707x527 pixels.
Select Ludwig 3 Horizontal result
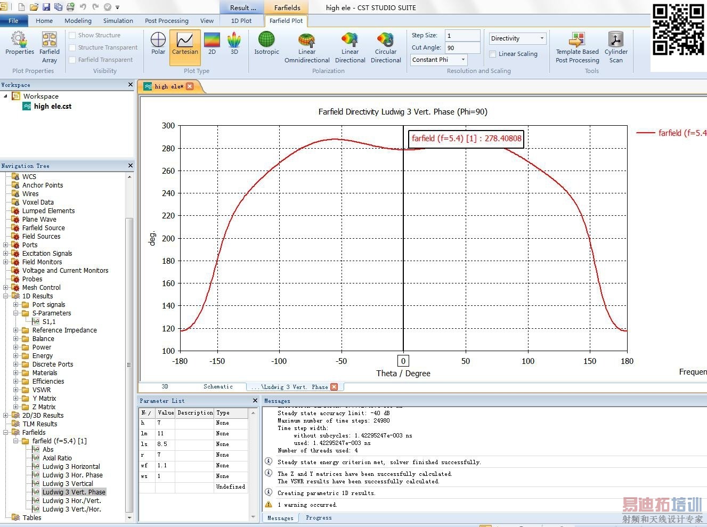[x=71, y=467]
